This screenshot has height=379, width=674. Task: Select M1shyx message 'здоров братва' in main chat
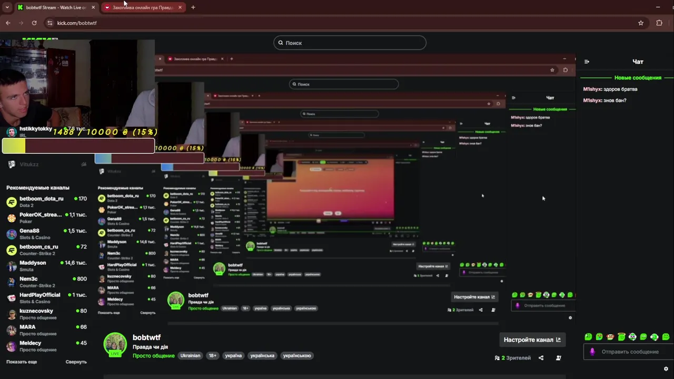coord(610,89)
